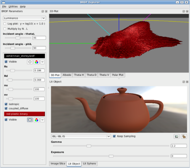Open color picker for red-plastic.binary
190x168 pixels.
point(36,120)
